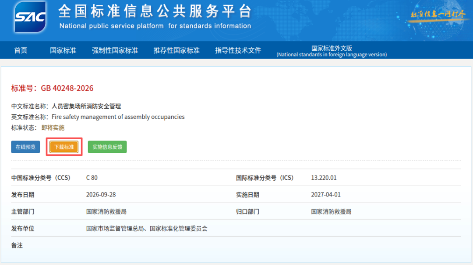Viewport: 473px width, 265px height.
Task: Click publish date 2026-09-28
Action: coord(101,195)
